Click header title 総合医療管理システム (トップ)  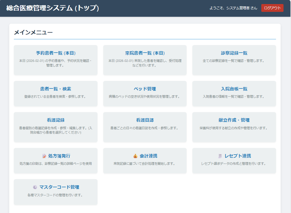(52, 8)
